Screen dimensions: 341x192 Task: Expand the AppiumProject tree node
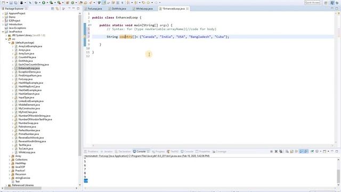(3, 13)
